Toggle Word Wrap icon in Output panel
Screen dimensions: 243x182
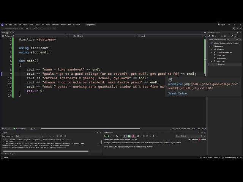pyautogui.click(x=62, y=136)
